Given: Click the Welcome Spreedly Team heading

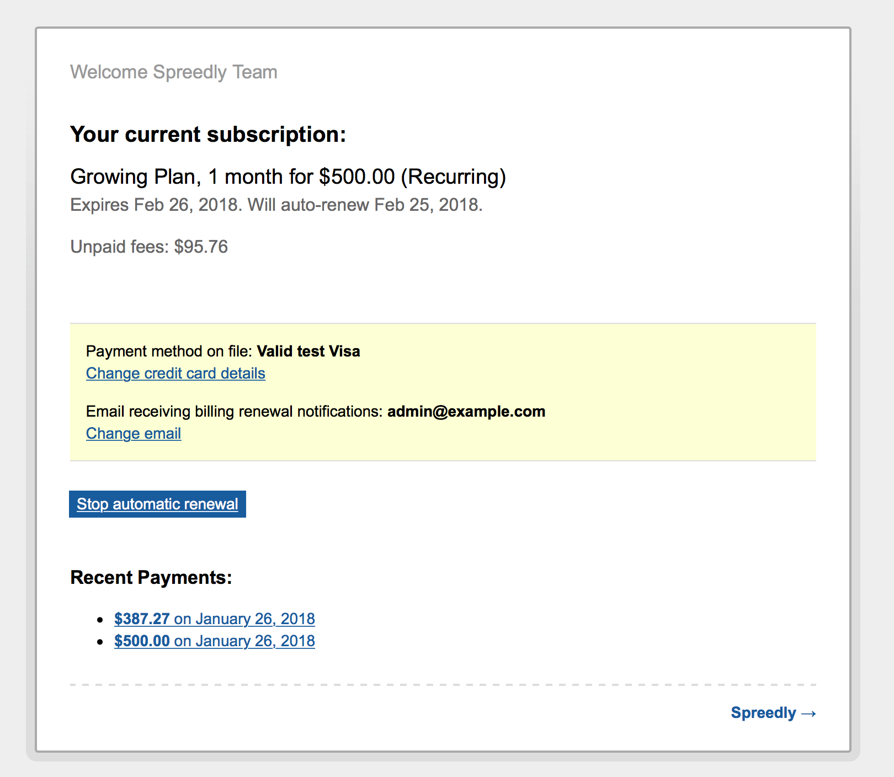Looking at the screenshot, I should point(174,72).
